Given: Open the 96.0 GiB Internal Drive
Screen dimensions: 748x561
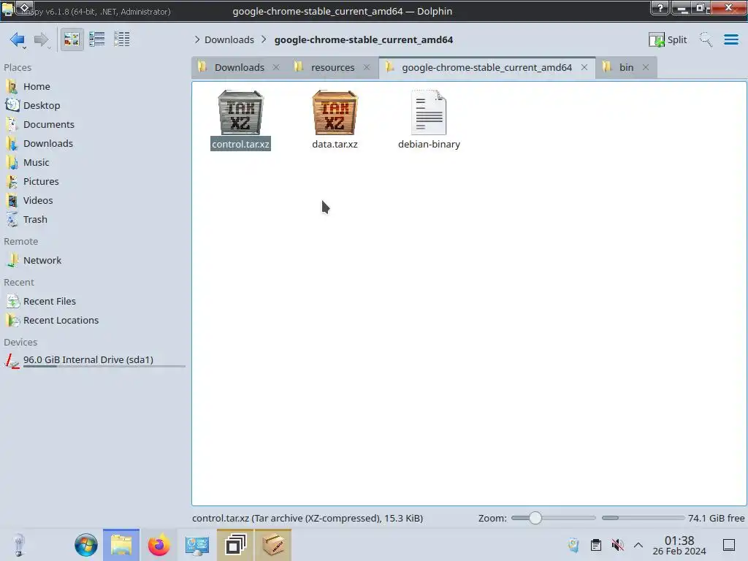Looking at the screenshot, I should [88, 359].
